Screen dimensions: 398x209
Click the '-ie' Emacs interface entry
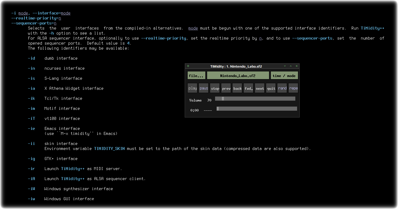click(x=54, y=128)
